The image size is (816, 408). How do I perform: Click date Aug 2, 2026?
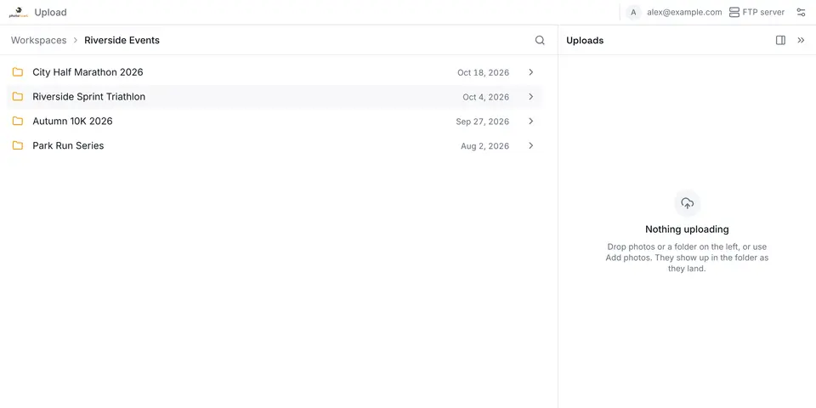tap(484, 145)
